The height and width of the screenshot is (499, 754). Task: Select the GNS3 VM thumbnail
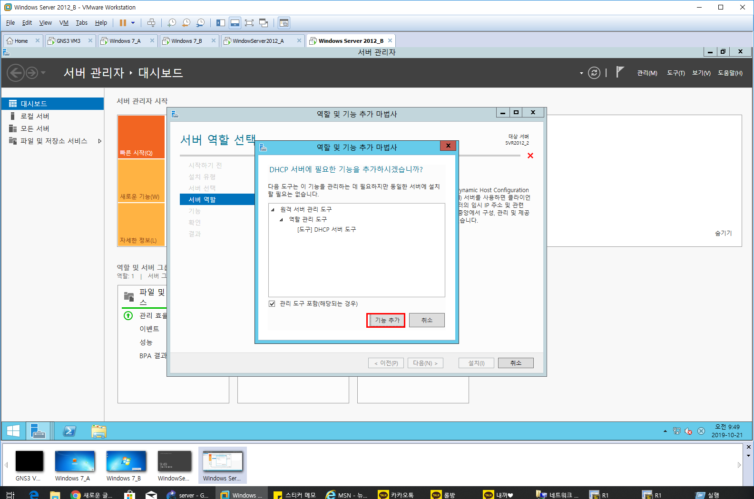pyautogui.click(x=29, y=465)
